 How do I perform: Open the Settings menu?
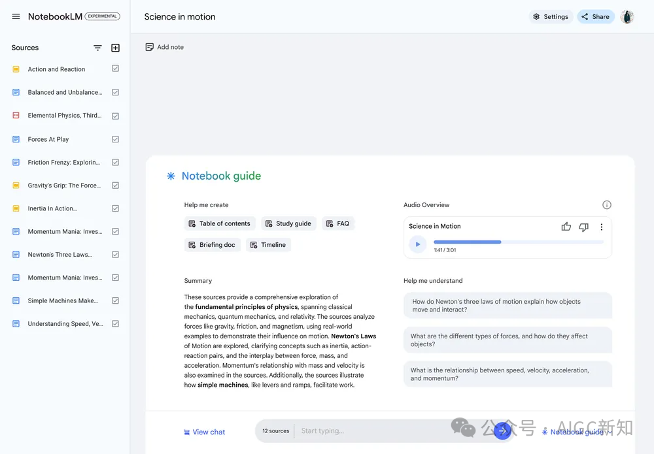551,17
